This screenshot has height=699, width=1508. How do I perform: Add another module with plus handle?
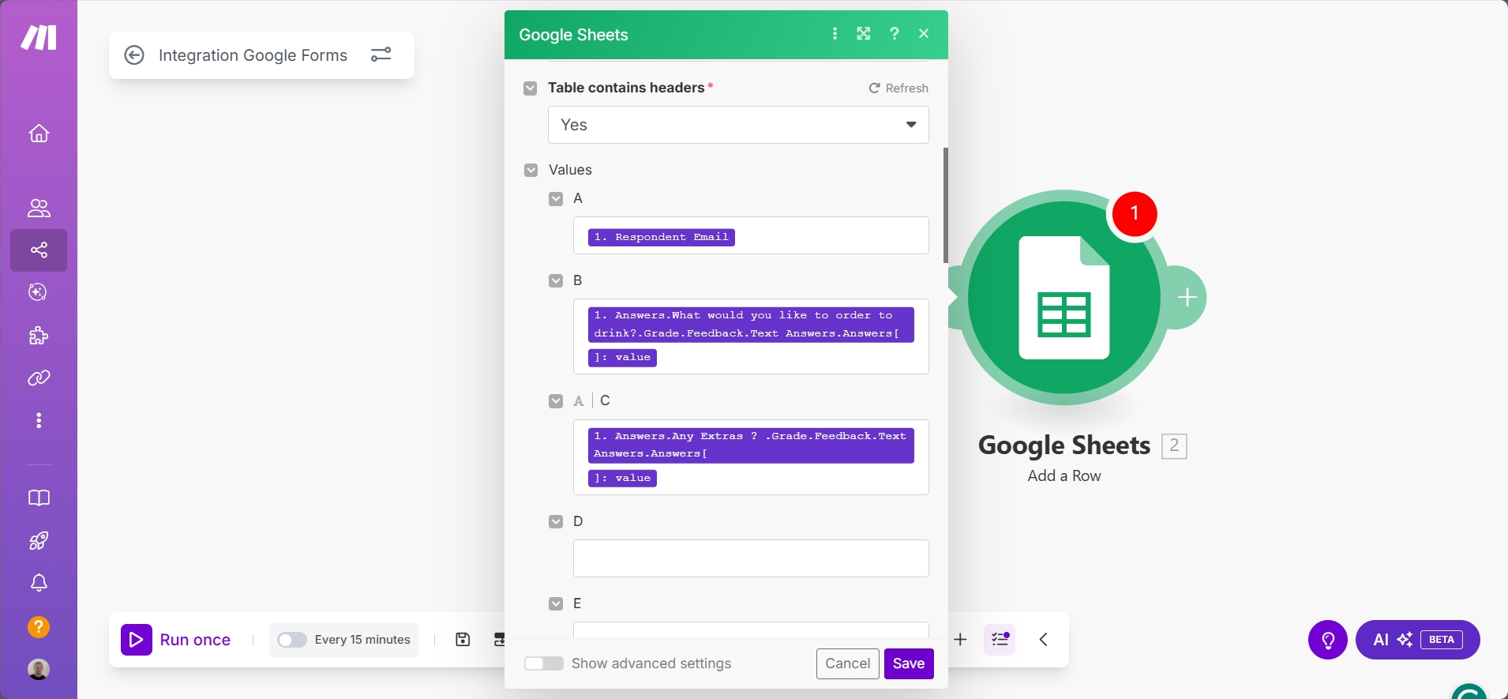pyautogui.click(x=1187, y=298)
